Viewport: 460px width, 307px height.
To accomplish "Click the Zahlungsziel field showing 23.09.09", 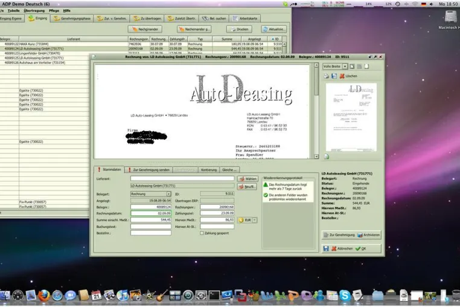I will coord(217,213).
